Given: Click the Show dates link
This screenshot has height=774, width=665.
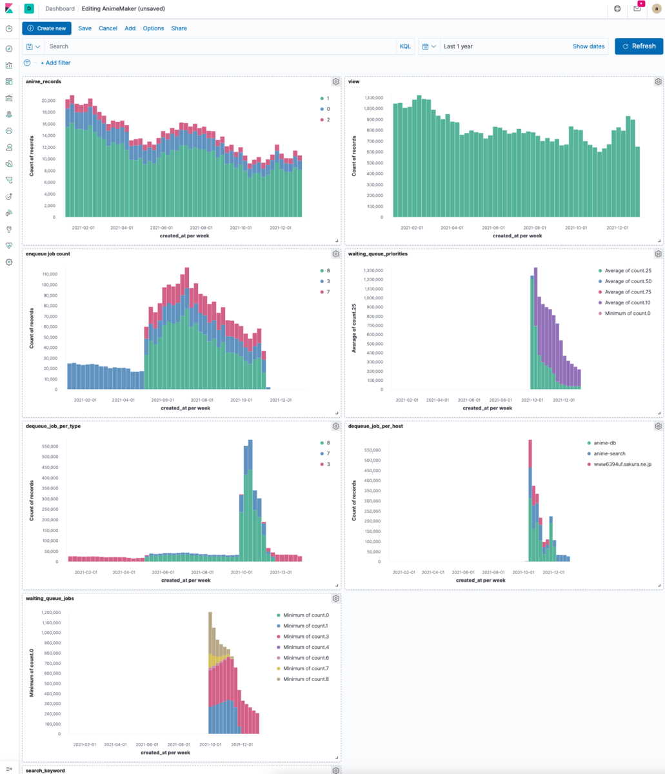Looking at the screenshot, I should (589, 46).
